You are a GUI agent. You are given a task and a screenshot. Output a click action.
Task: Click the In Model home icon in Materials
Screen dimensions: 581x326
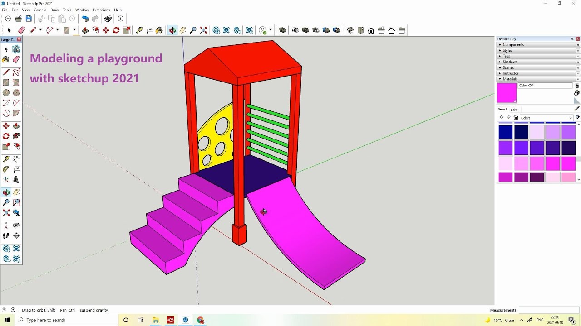point(516,117)
